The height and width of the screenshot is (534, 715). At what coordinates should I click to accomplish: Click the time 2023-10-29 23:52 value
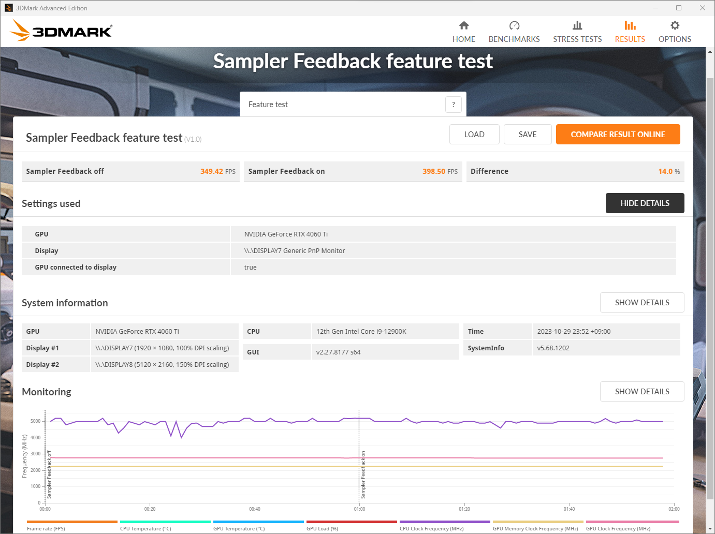click(574, 332)
